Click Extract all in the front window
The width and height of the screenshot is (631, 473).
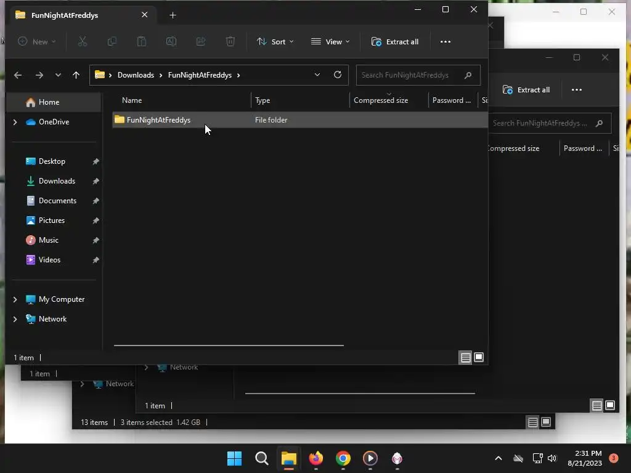click(395, 41)
